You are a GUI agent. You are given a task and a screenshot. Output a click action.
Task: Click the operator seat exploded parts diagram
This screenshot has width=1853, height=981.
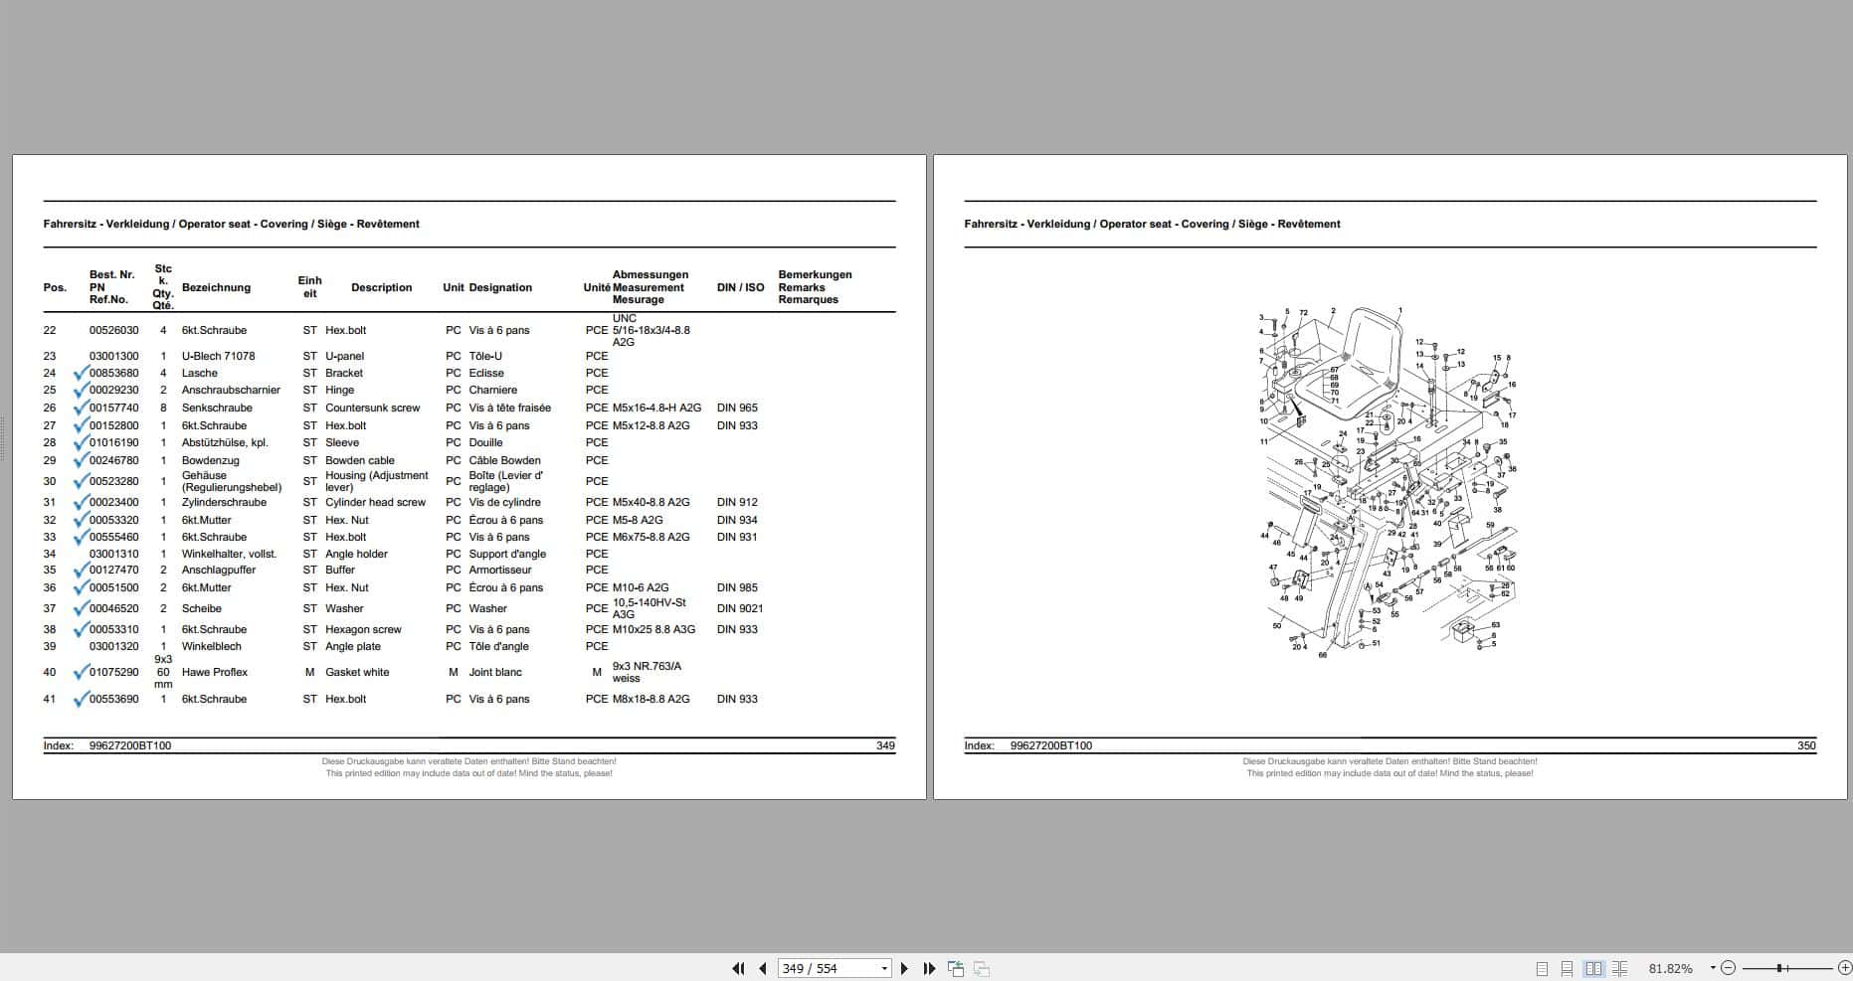click(x=1390, y=481)
